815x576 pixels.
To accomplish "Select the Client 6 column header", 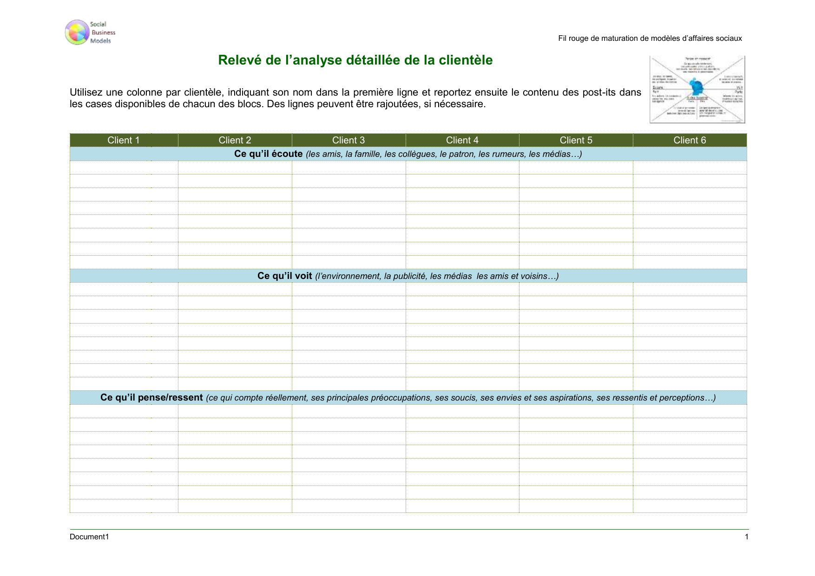I will click(x=690, y=140).
